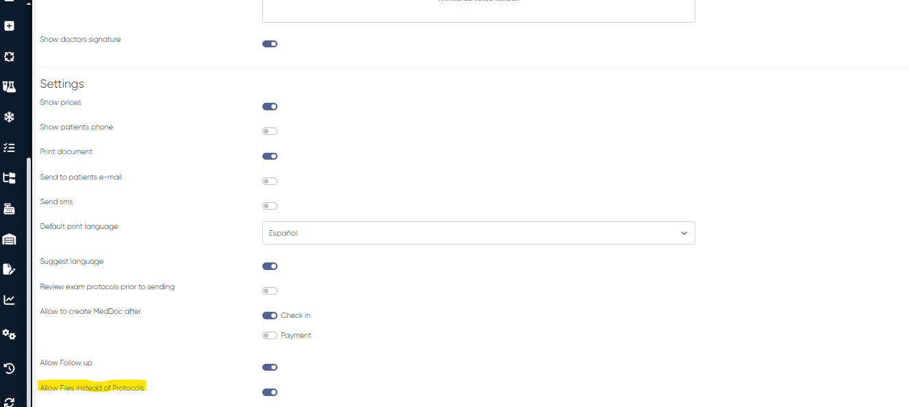Viewport: 909px width, 407px height.
Task: Click the folder tree icon in sidebar
Action: [x=9, y=178]
